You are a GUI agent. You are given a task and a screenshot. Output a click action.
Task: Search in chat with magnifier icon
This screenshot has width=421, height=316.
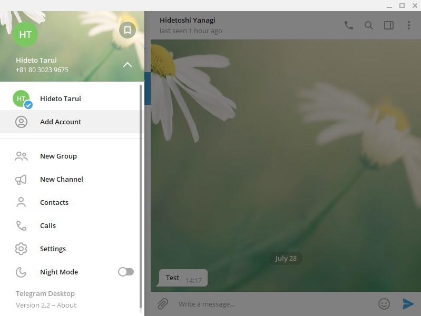369,25
